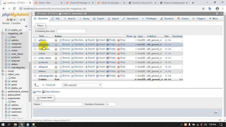
Task: Favorite the orders table star
Action: pos(56,54)
